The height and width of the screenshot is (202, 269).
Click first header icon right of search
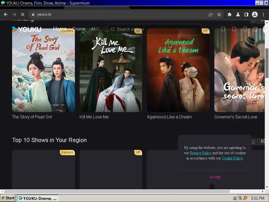pos(223,29)
